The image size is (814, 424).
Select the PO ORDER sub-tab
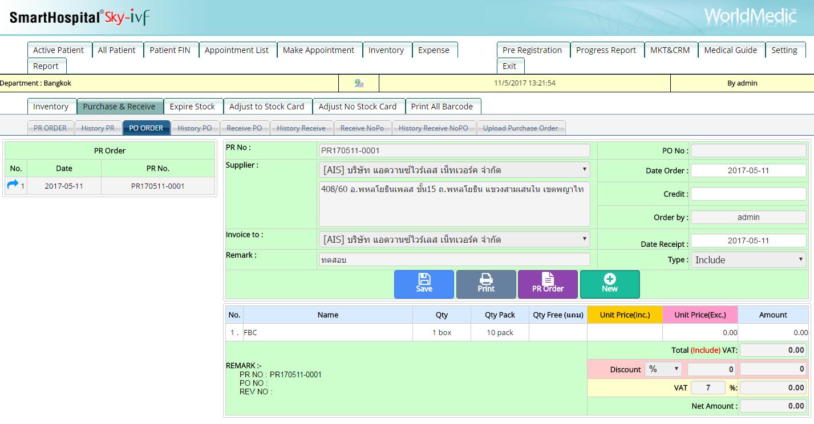pos(146,128)
